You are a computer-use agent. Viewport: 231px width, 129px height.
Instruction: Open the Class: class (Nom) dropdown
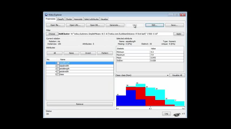(x=142, y=75)
